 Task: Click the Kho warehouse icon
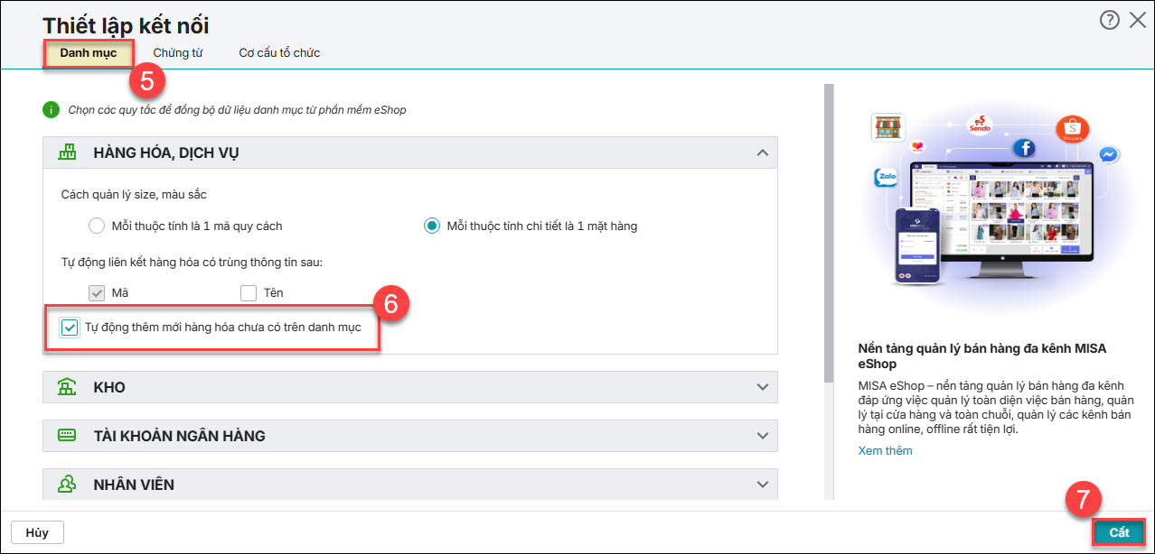68,387
